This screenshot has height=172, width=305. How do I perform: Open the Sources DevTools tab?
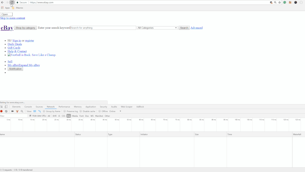(39, 107)
